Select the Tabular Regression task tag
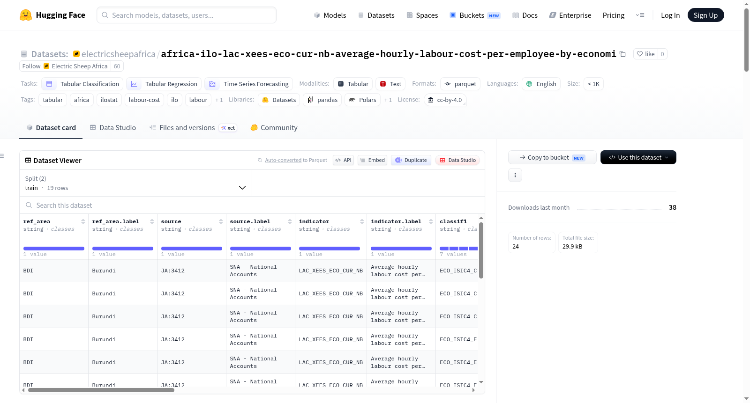The height and width of the screenshot is (403, 750). pos(164,84)
